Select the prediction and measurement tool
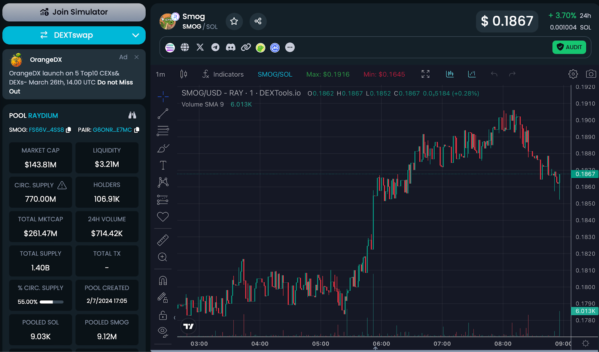Image resolution: width=599 pixels, height=352 pixels. (163, 200)
